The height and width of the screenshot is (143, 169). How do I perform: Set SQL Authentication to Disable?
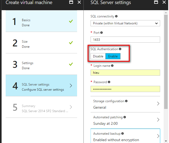pos(98,56)
